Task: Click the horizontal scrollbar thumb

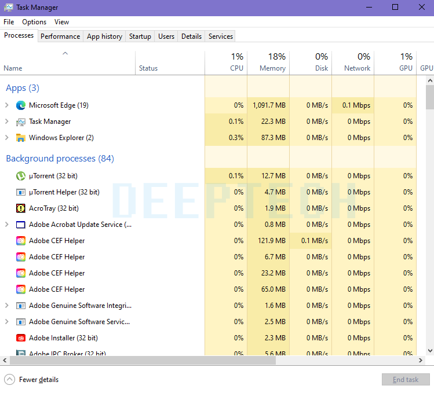Action: click(143, 361)
